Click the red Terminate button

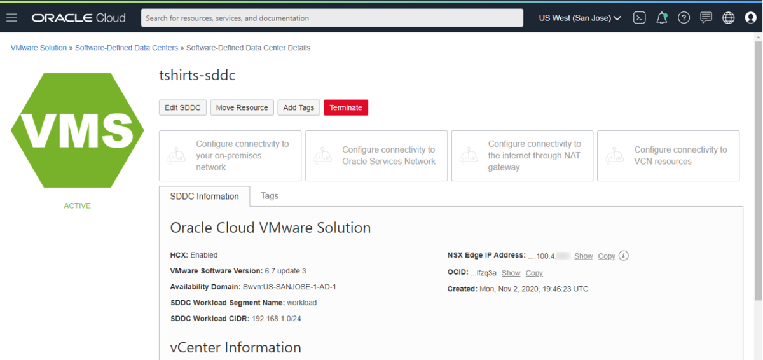coord(346,107)
